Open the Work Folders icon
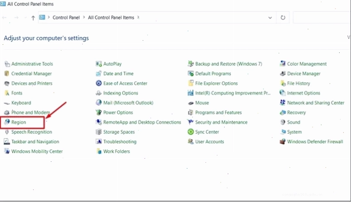This screenshot has height=202, width=351. (x=99, y=151)
